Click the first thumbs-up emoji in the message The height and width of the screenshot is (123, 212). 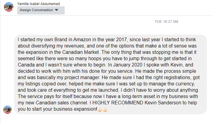click(100, 109)
